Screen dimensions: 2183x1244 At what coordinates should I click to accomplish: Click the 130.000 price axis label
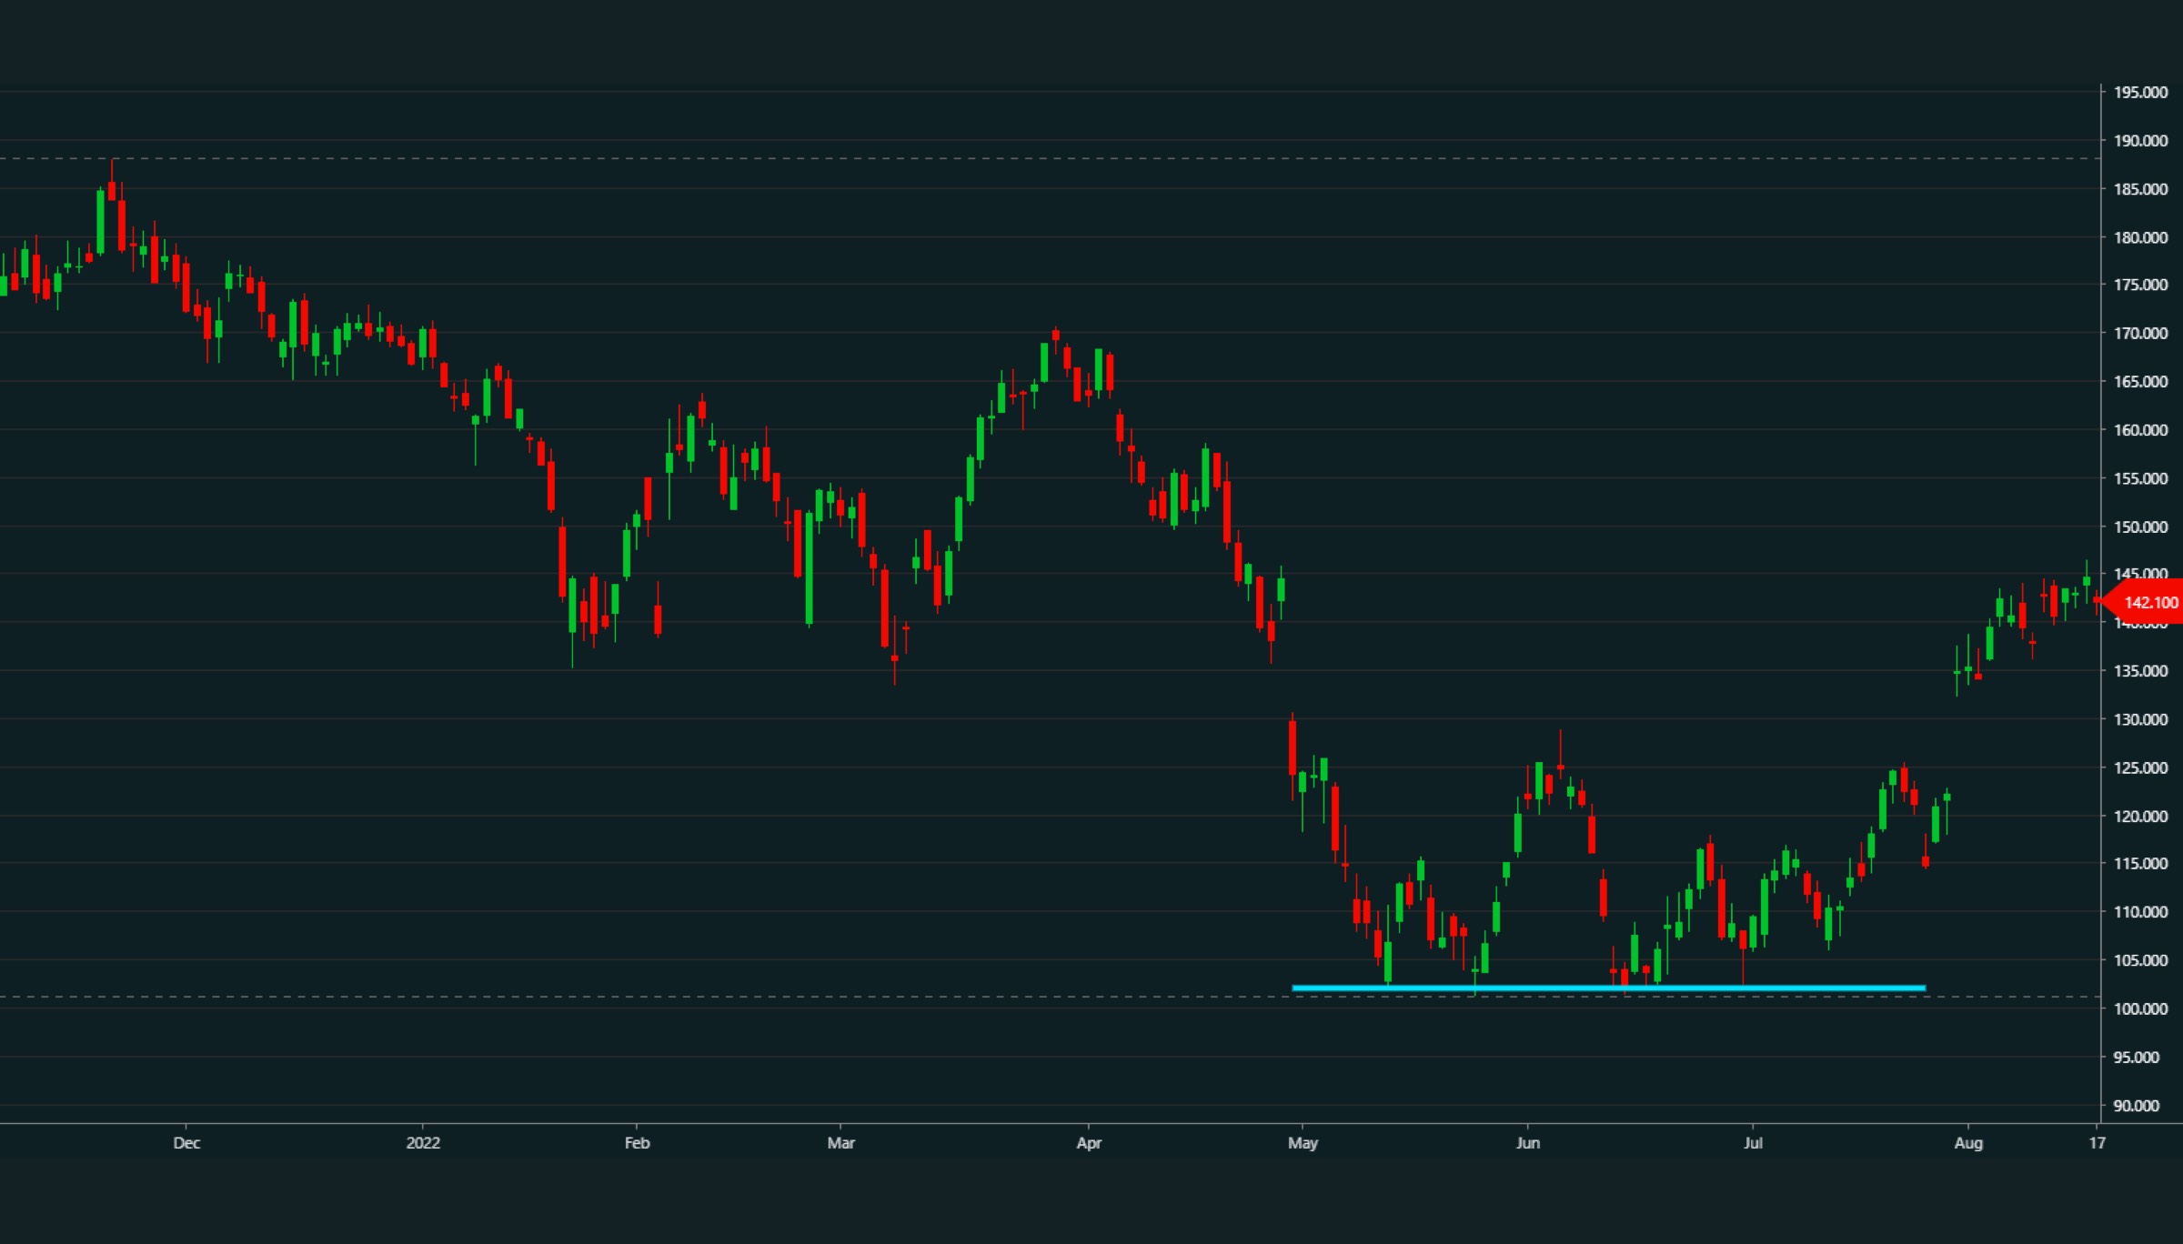(x=2140, y=719)
